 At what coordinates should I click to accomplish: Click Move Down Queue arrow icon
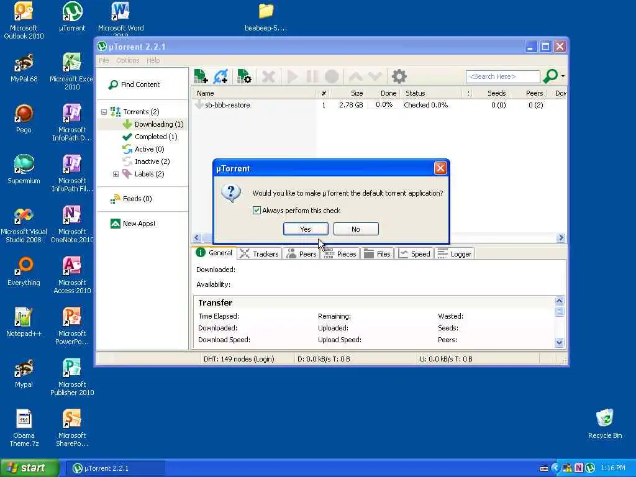click(x=375, y=76)
